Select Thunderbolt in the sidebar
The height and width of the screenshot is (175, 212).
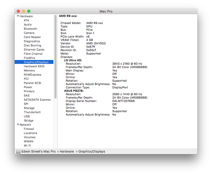[32, 112]
